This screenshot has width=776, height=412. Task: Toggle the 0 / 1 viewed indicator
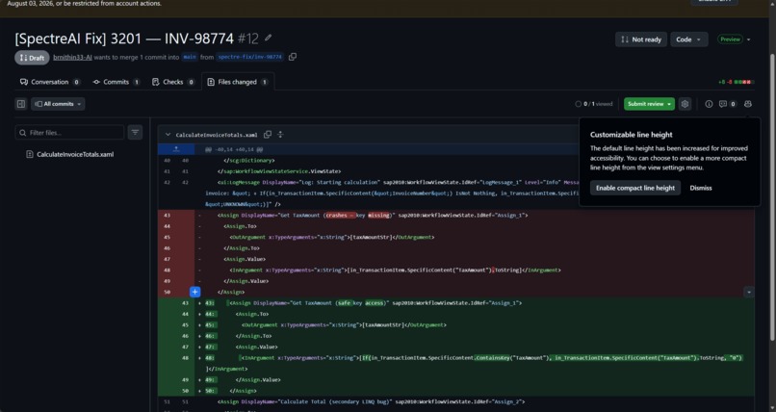pyautogui.click(x=593, y=104)
